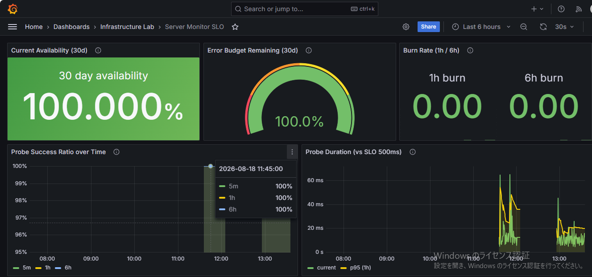Viewport: 592px width, 277px height.
Task: Show info for Current Availability panel
Action: [98, 50]
